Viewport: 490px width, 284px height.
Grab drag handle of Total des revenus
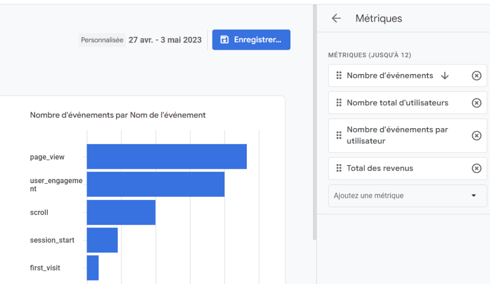(x=339, y=168)
